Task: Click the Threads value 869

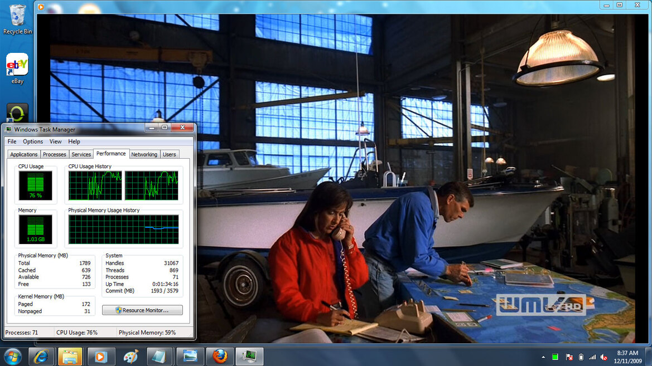Action: pyautogui.click(x=174, y=270)
